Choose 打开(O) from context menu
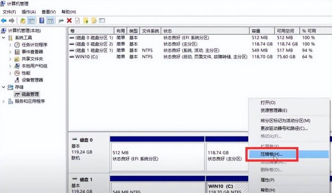This screenshot has width=332, height=193. [268, 103]
